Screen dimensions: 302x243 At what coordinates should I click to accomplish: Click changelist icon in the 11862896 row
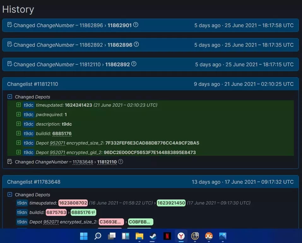[10, 44]
